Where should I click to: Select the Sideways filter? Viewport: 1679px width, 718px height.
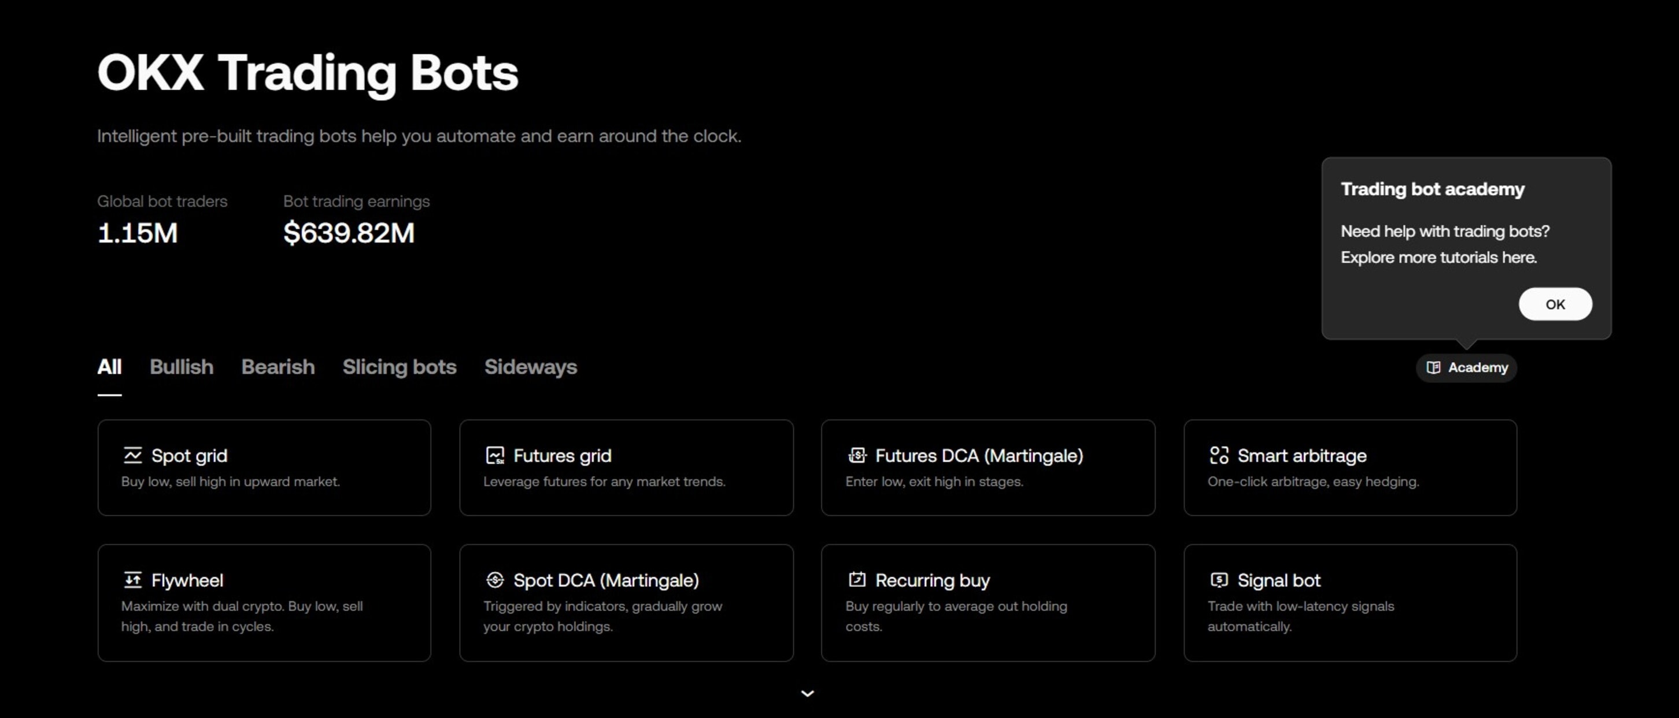point(531,367)
